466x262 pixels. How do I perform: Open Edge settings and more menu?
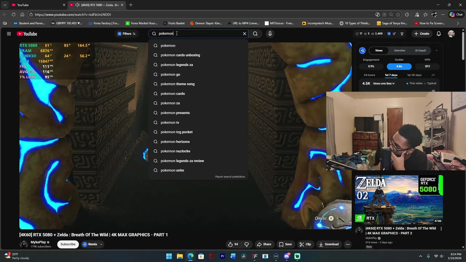443,15
